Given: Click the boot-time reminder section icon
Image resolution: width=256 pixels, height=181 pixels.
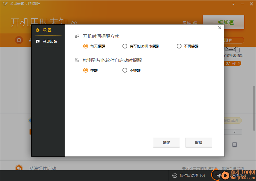Looking at the screenshot, I should tap(77, 36).
